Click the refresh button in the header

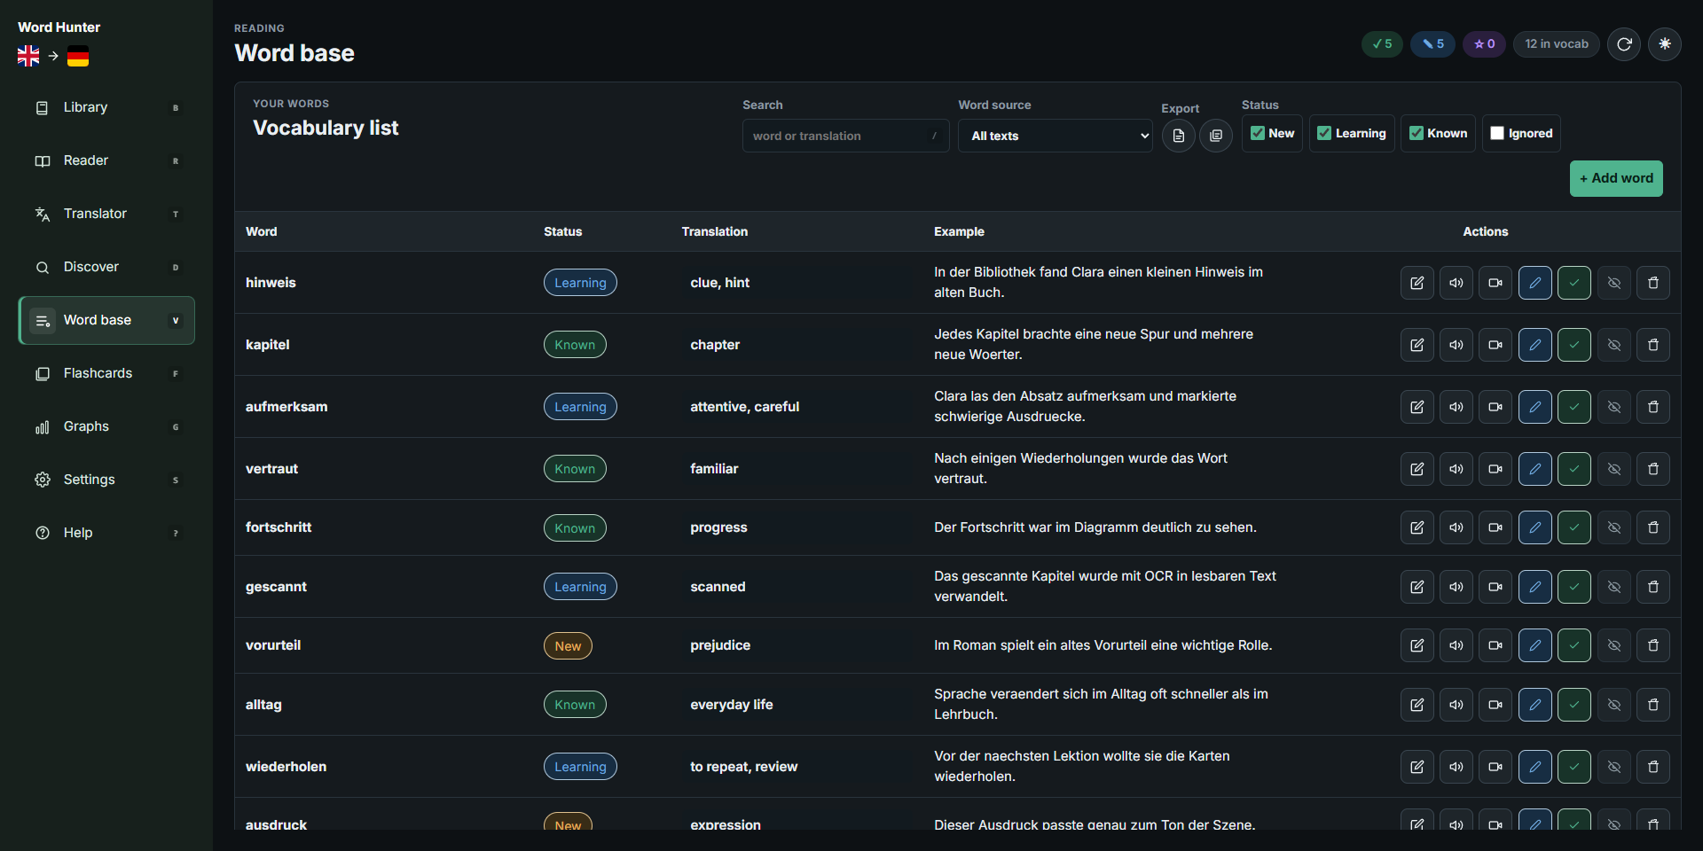[x=1624, y=44]
